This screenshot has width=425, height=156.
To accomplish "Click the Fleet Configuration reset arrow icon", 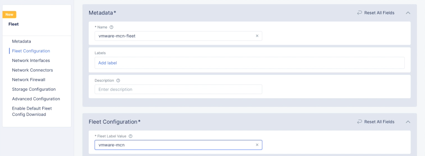I will click(x=360, y=122).
